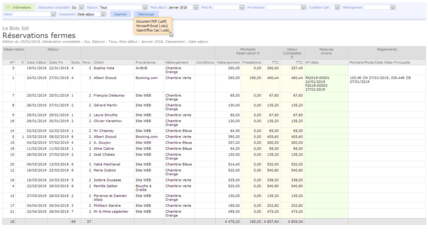Click the Informations button icon

[8, 7]
